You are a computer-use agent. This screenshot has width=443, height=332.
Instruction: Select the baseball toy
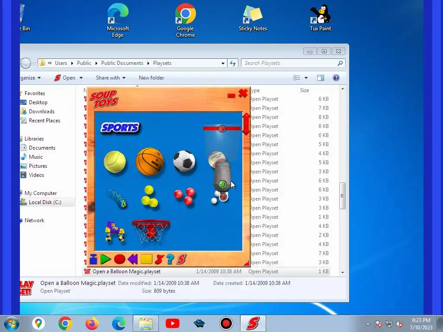tap(217, 159)
